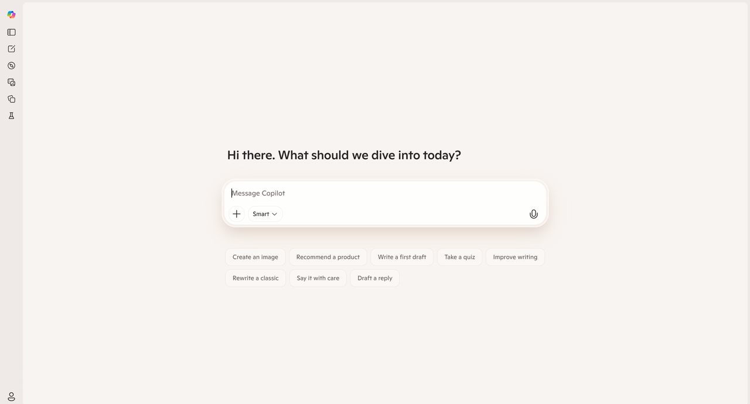750x404 pixels.
Task: Open the image gallery icon in sidebar
Action: click(x=11, y=82)
